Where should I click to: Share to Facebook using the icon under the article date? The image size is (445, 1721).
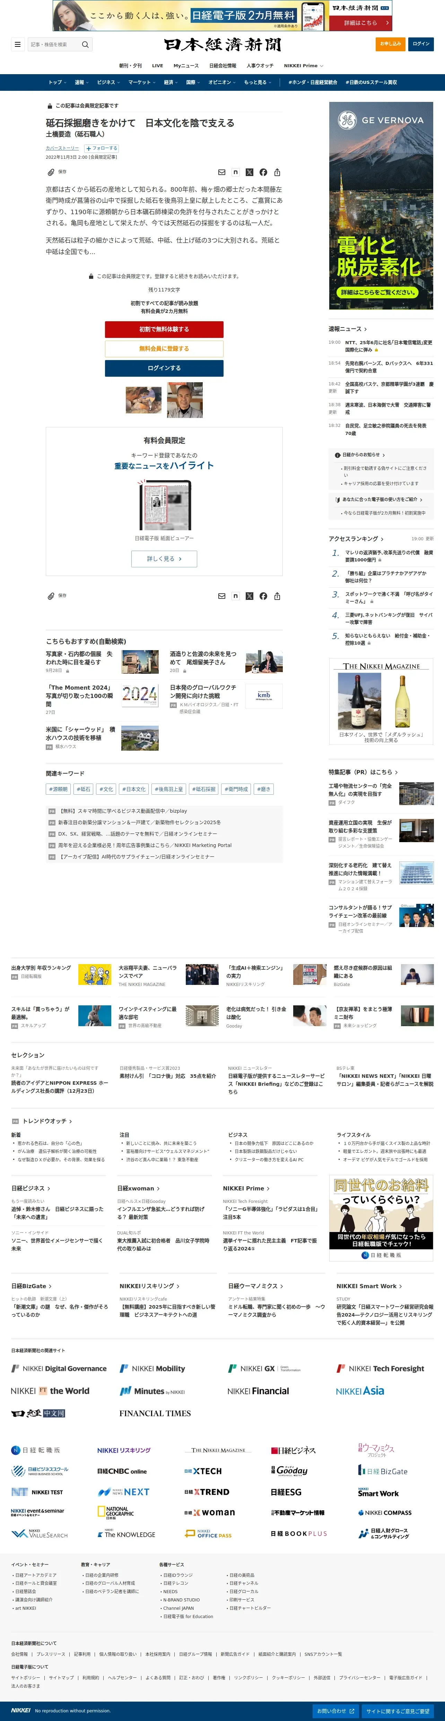263,172
